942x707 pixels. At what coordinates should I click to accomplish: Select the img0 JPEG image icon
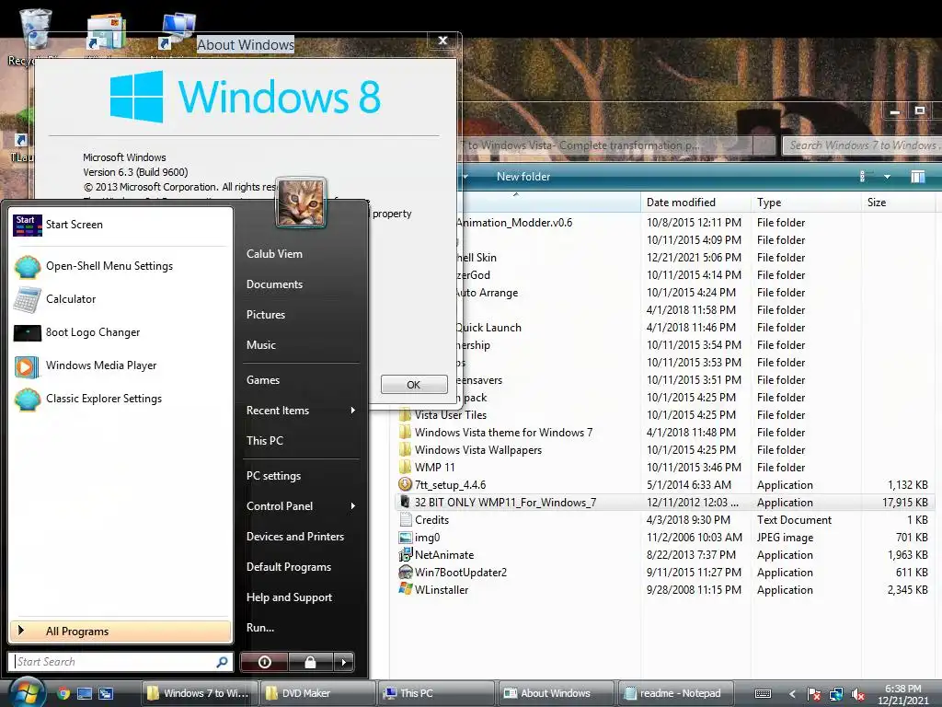[x=406, y=538]
